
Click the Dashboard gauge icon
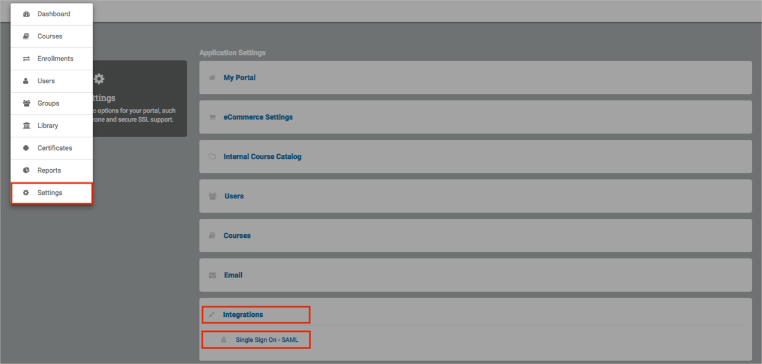(26, 14)
